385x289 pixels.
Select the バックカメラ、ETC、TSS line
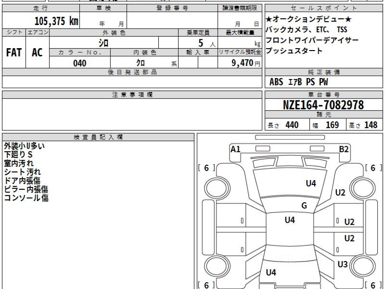tap(307, 30)
